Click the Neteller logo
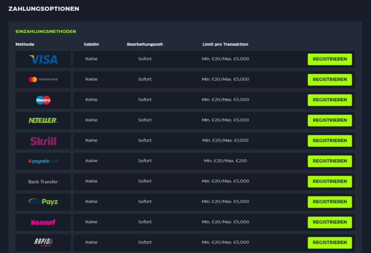Viewport: 371px width, 253px height. coord(43,120)
